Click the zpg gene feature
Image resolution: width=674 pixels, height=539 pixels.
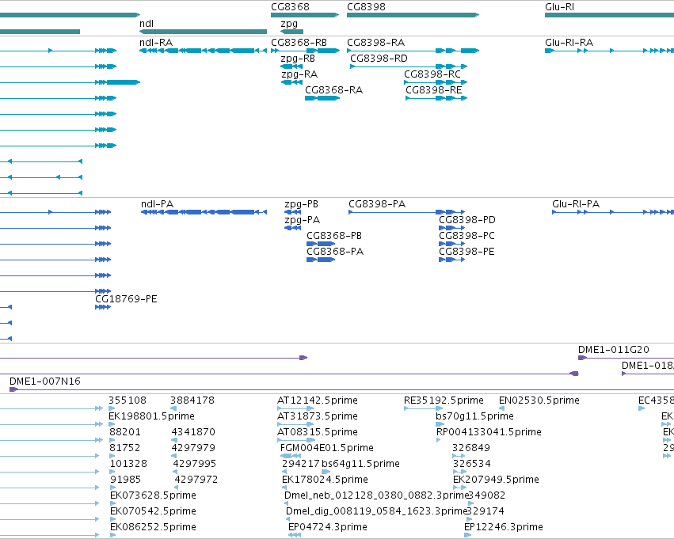(292, 32)
